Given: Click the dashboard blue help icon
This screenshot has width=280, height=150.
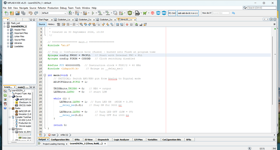Looking at the screenshot, I should pos(5,108).
